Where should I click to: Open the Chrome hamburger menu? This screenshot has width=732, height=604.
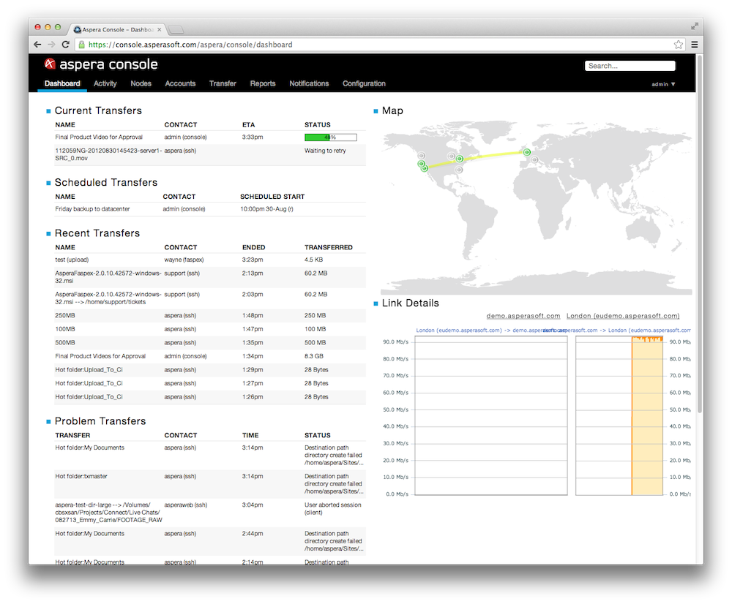[x=695, y=45]
